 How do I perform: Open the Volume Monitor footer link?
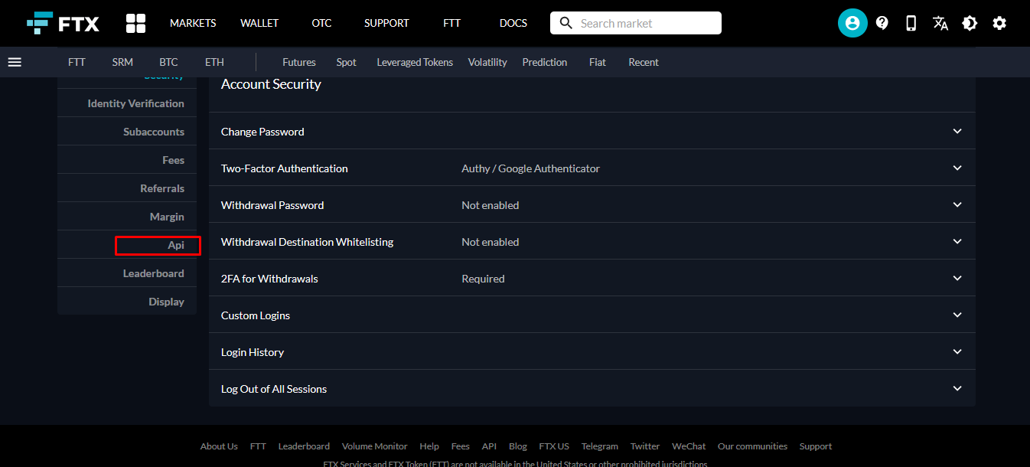tap(374, 446)
